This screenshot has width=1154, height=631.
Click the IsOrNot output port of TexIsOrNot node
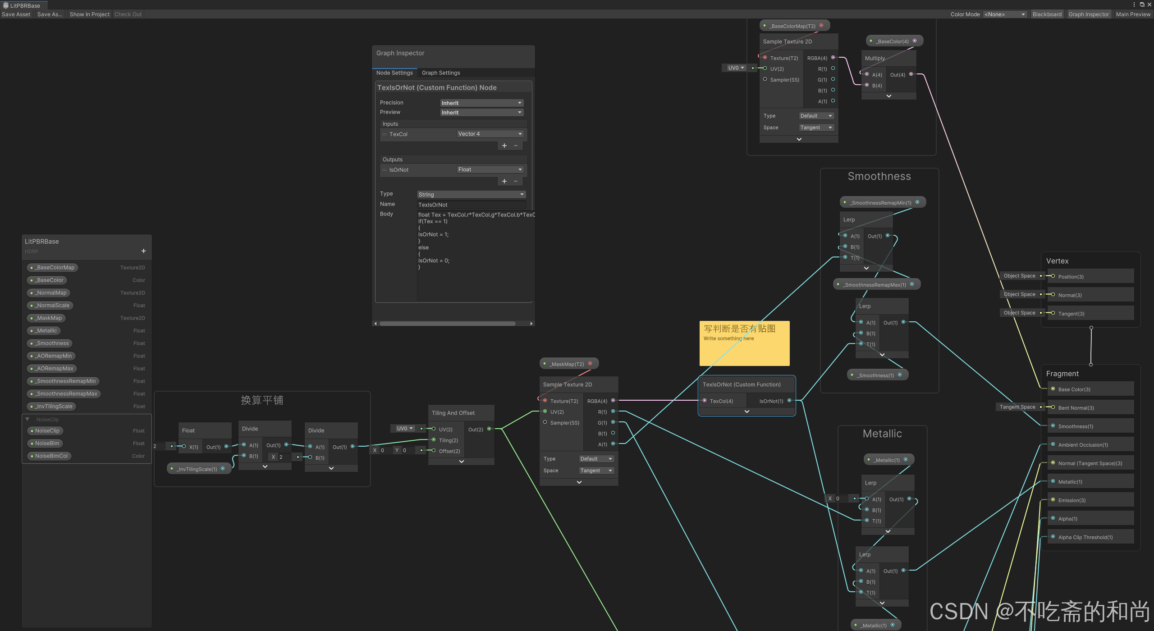(x=789, y=400)
